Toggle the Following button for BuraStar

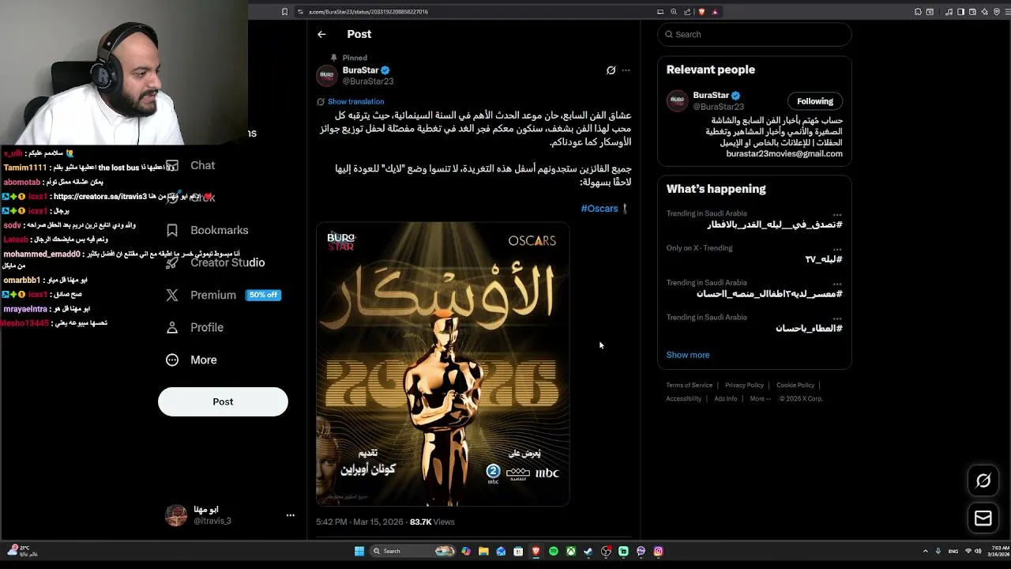click(815, 101)
